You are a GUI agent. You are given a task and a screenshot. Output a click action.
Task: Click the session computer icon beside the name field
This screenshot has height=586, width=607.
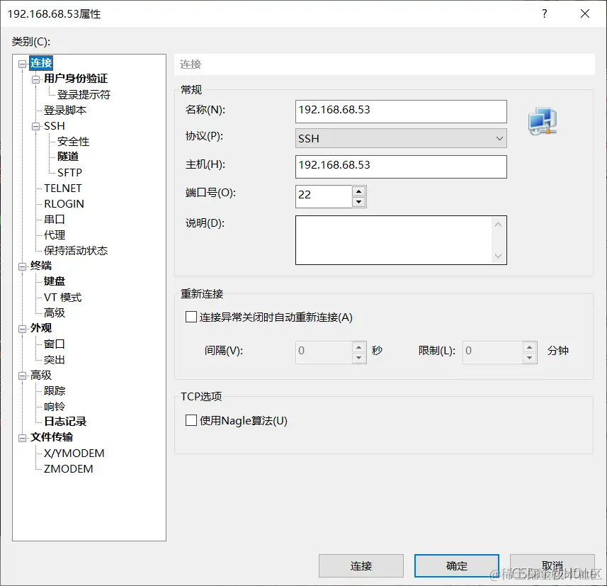coord(540,122)
